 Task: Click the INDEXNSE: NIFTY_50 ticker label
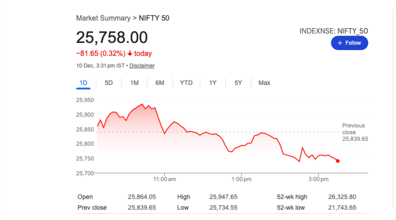point(334,31)
